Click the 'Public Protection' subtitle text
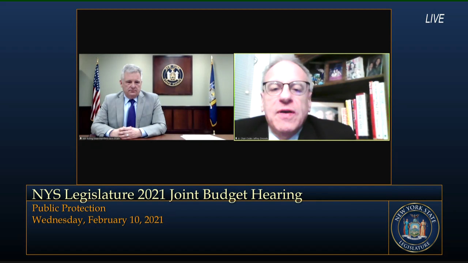468x263 pixels. [69, 208]
